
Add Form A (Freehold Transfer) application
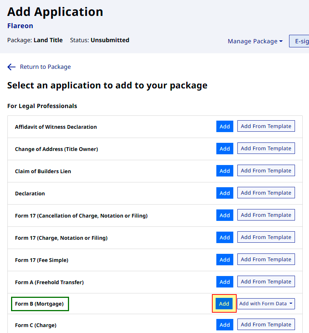coord(225,282)
